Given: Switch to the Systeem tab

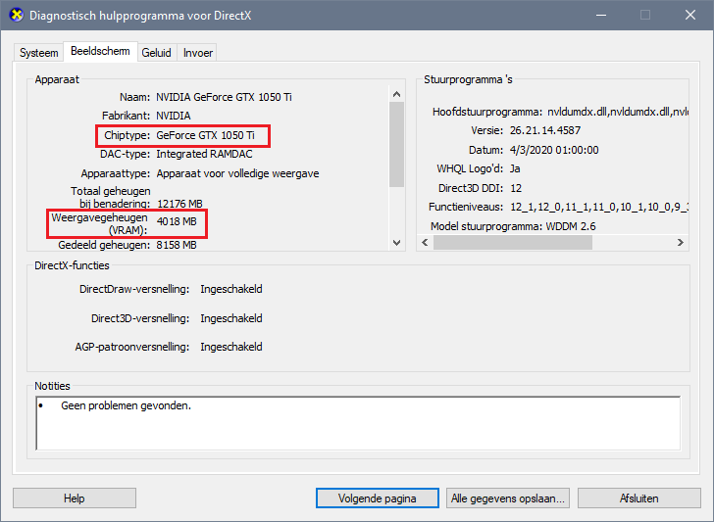Looking at the screenshot, I should [38, 53].
